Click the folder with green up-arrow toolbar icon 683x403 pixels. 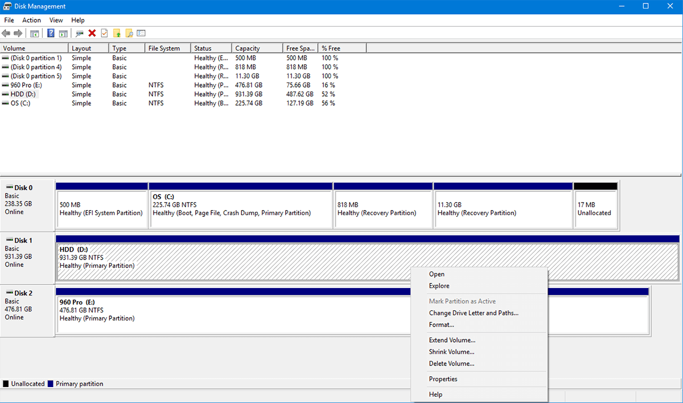[117, 34]
